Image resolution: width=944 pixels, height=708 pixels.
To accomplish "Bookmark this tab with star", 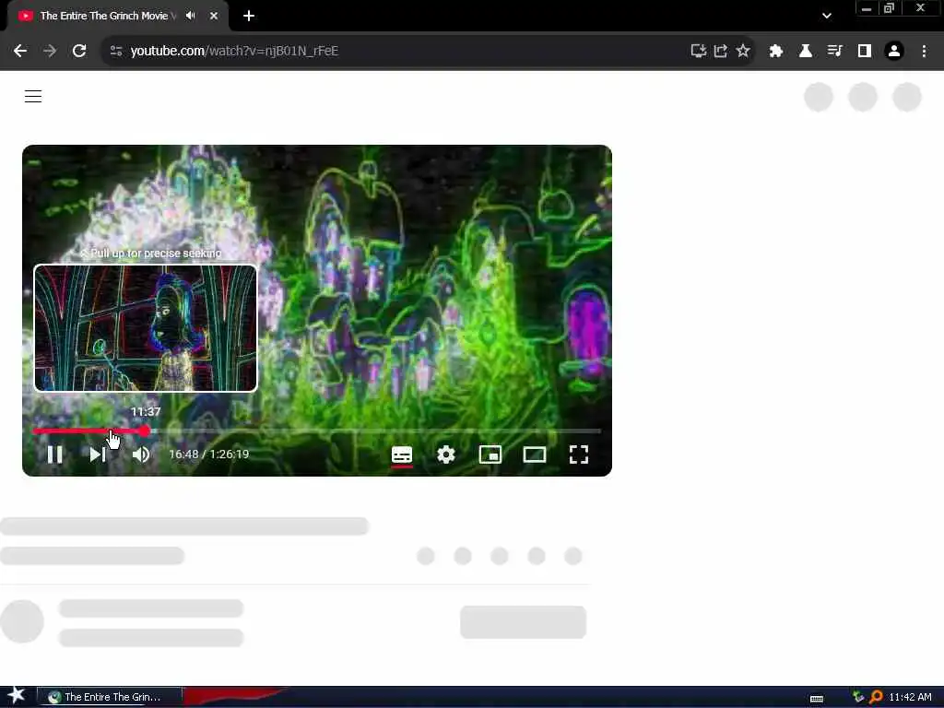I will click(743, 52).
